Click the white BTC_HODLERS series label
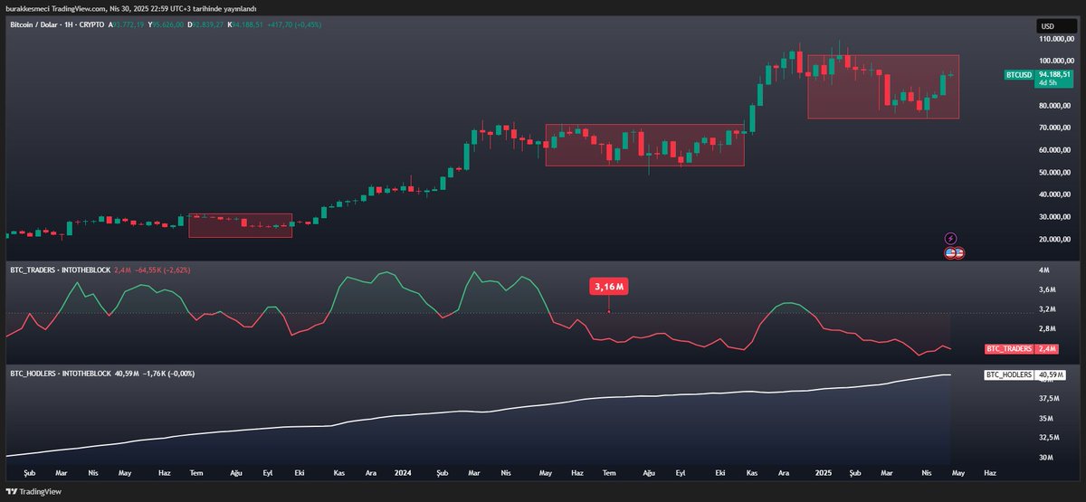Image resolution: width=1086 pixels, height=502 pixels. coord(1009,374)
